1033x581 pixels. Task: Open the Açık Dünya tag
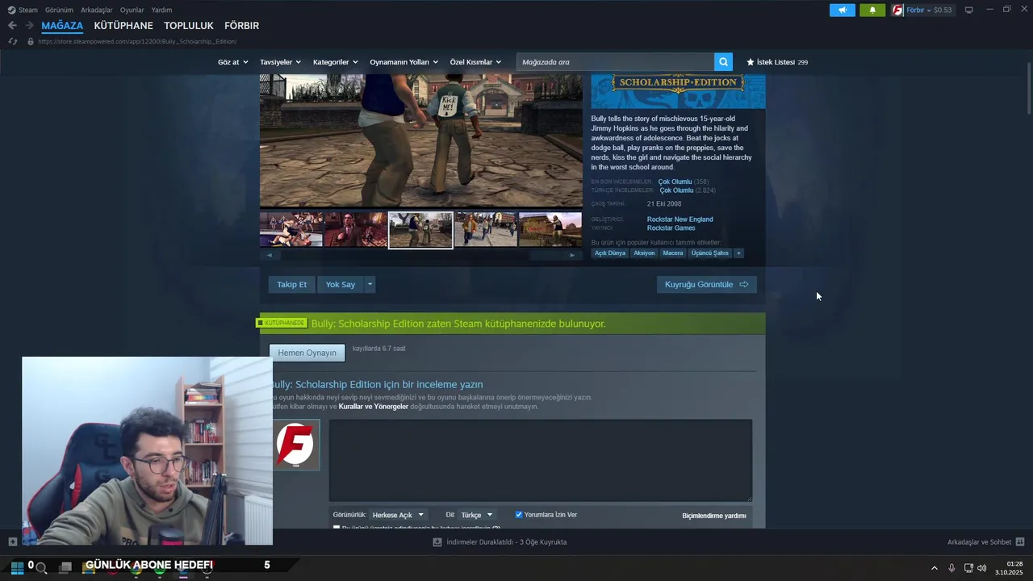tap(610, 253)
